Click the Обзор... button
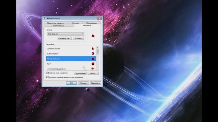The image size is (218, 122). 93,74
